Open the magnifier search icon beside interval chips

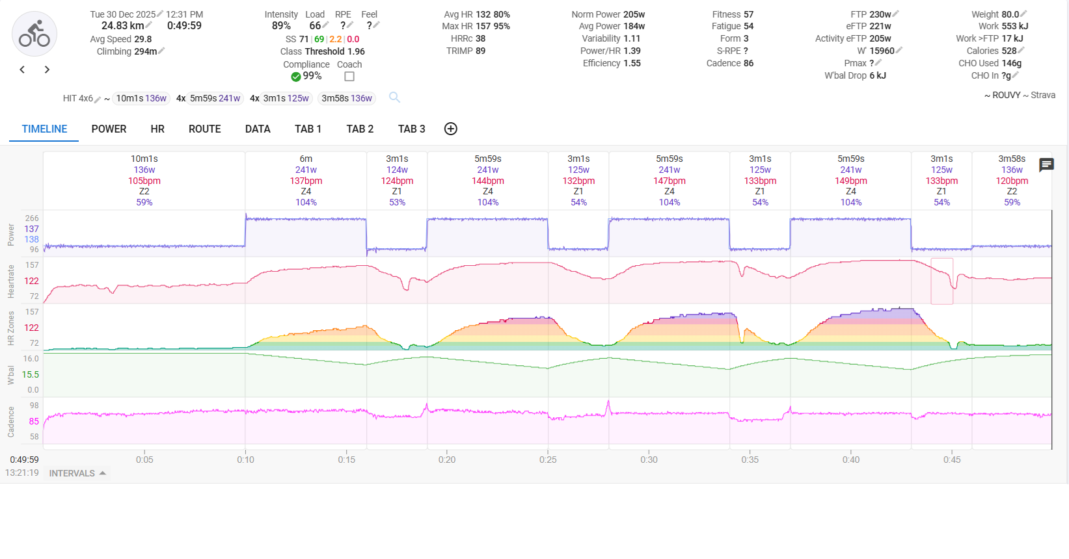coord(394,97)
